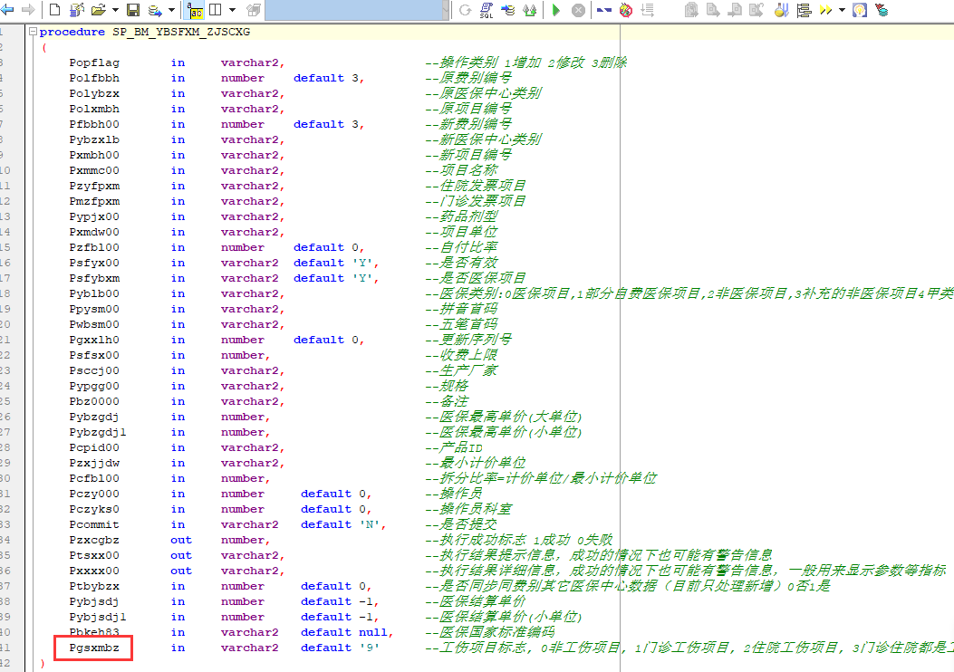Click the Pybzgdjl parameter name
The height and width of the screenshot is (672, 954).
tap(98, 432)
